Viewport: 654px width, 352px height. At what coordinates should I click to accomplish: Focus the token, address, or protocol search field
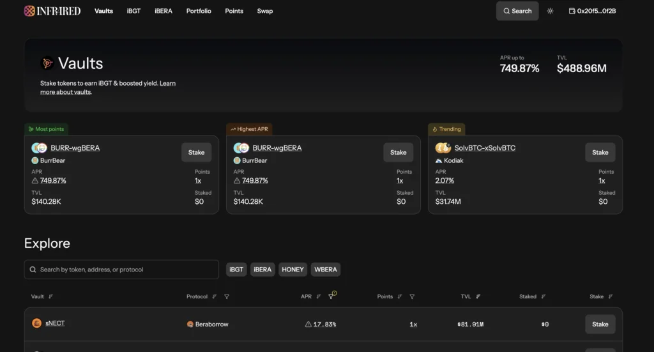tap(121, 270)
